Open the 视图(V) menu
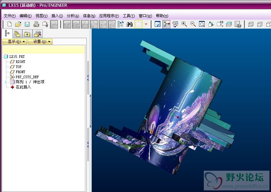 point(41,16)
